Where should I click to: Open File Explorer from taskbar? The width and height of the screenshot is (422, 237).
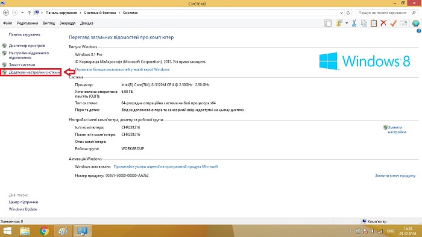coord(25,231)
